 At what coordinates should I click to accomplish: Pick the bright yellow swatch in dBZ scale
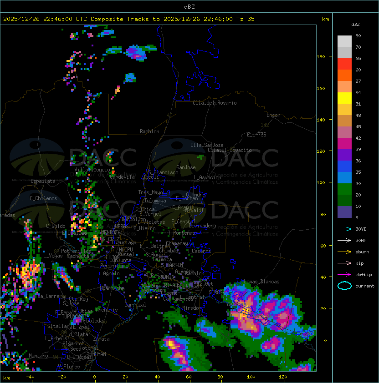click(x=344, y=98)
